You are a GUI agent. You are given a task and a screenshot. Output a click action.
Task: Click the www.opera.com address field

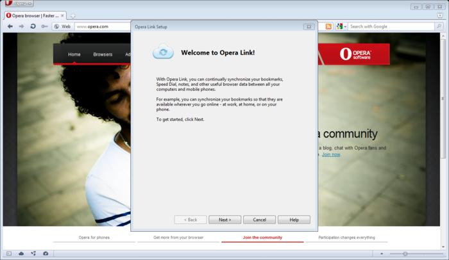point(103,26)
